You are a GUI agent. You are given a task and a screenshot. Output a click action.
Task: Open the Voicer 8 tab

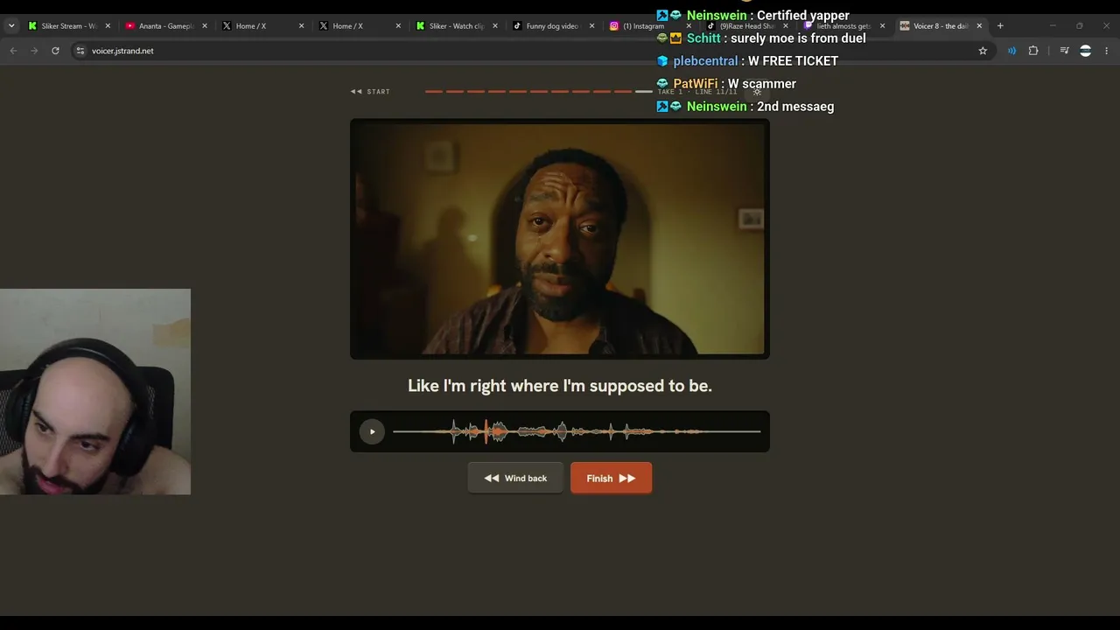coord(940,26)
